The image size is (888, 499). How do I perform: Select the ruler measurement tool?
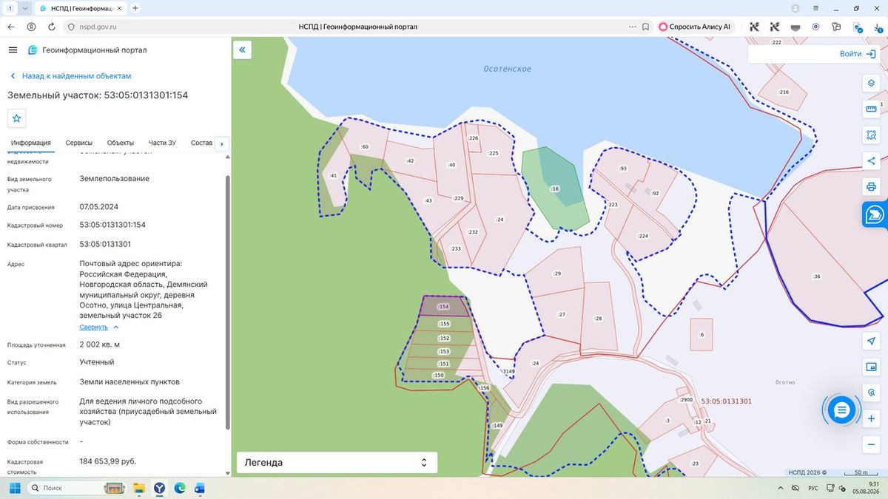tap(871, 109)
